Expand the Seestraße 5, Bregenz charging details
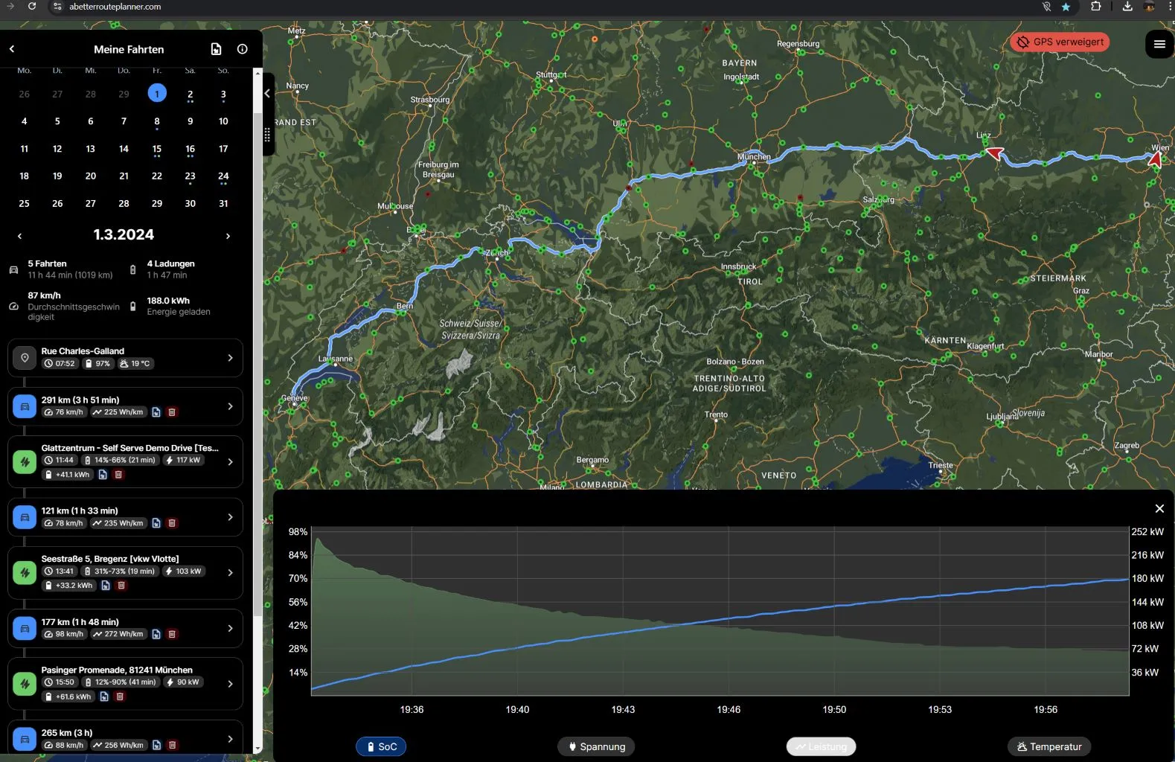The height and width of the screenshot is (762, 1175). click(x=230, y=572)
